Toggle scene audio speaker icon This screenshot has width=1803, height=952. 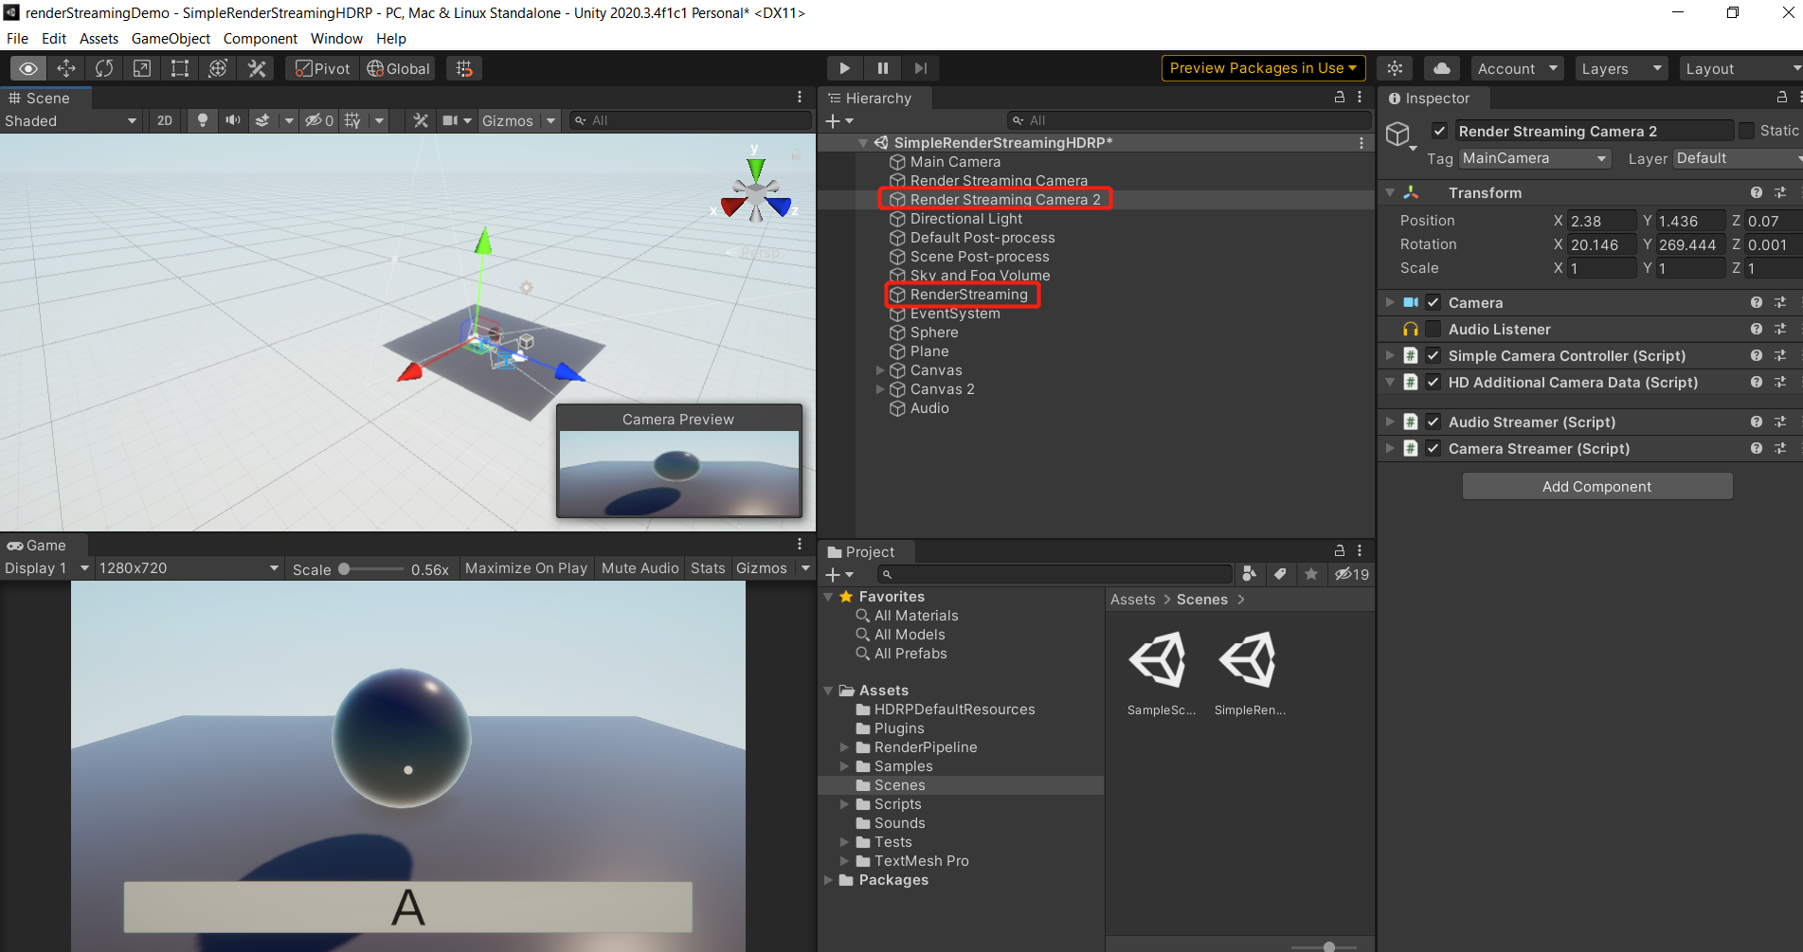tap(232, 120)
